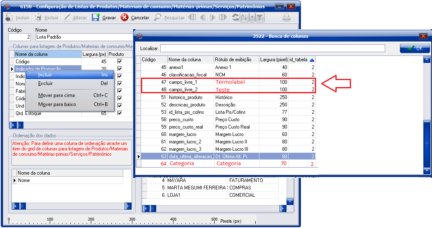Toggle Produto checkbox for Qtd. Estoque row
This screenshot has height=228, width=432.
[120, 113]
